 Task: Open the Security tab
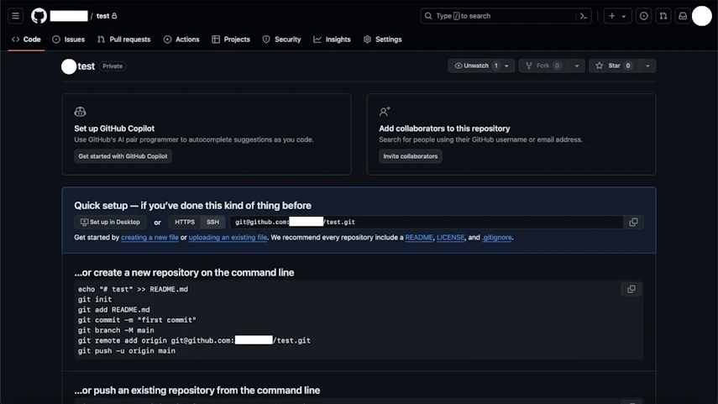click(281, 39)
